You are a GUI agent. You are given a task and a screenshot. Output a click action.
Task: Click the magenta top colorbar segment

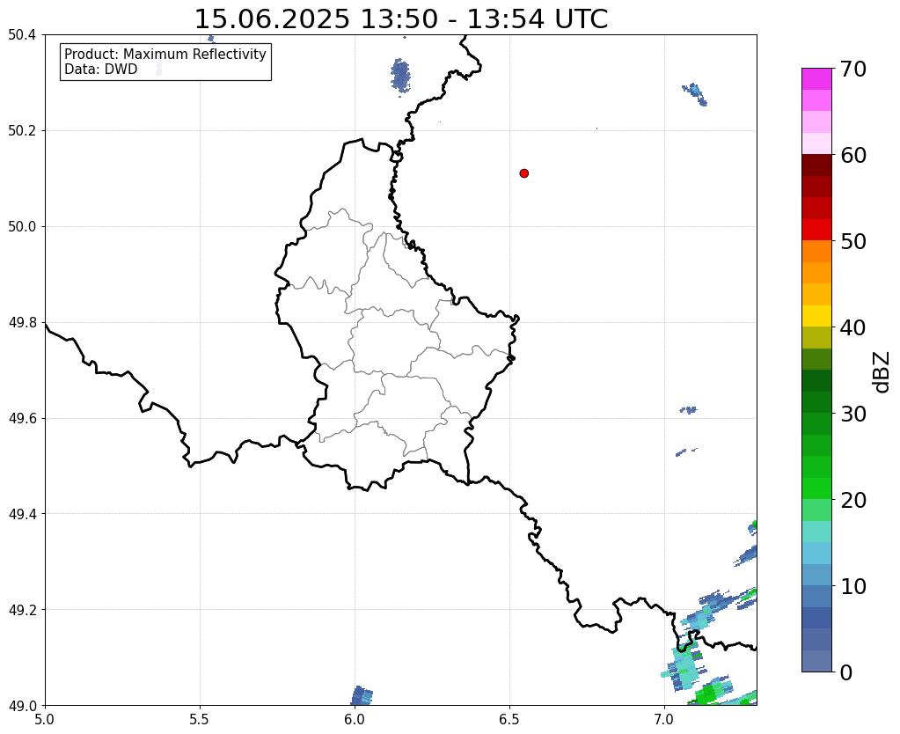point(816,78)
